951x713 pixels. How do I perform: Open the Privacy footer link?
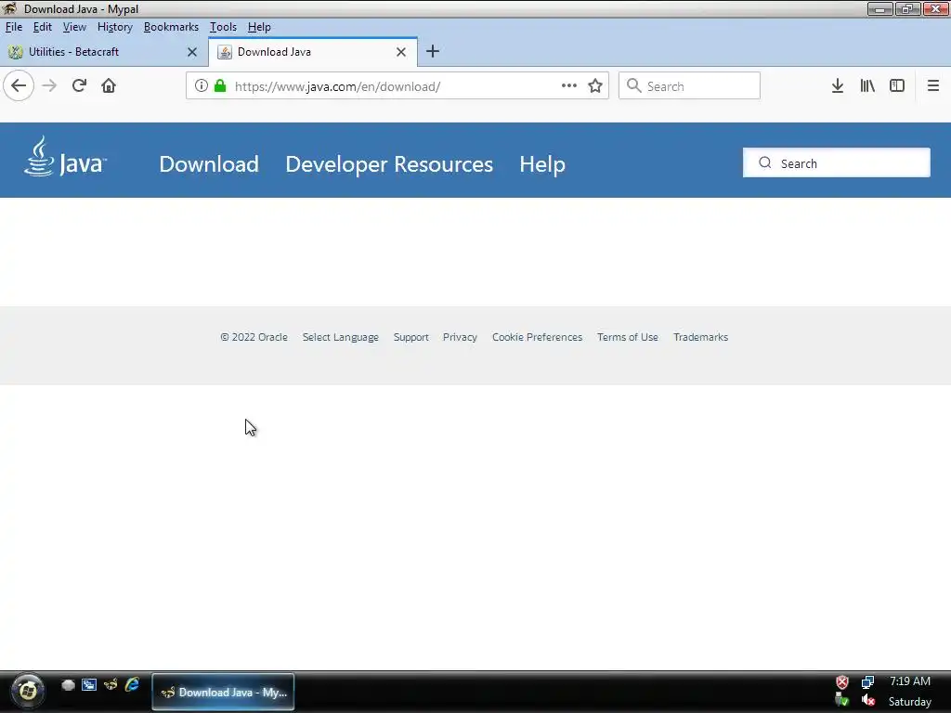pyautogui.click(x=460, y=337)
